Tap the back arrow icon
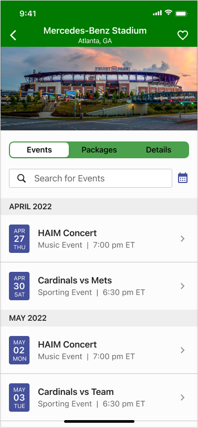 [x=13, y=35]
